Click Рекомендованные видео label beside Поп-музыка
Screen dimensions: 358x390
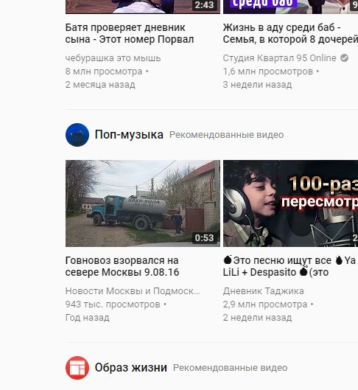click(x=226, y=135)
